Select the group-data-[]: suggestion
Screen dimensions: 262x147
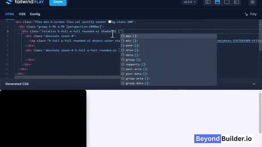[x=168, y=83]
